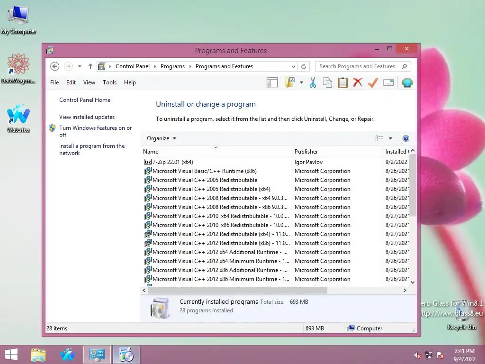Select the DataWagon desktop shortcut

18,68
